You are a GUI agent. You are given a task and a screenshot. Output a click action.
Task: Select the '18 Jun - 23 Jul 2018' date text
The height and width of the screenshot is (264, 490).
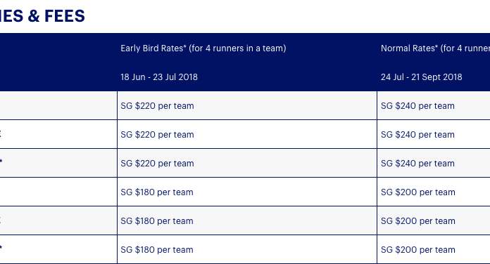point(159,77)
